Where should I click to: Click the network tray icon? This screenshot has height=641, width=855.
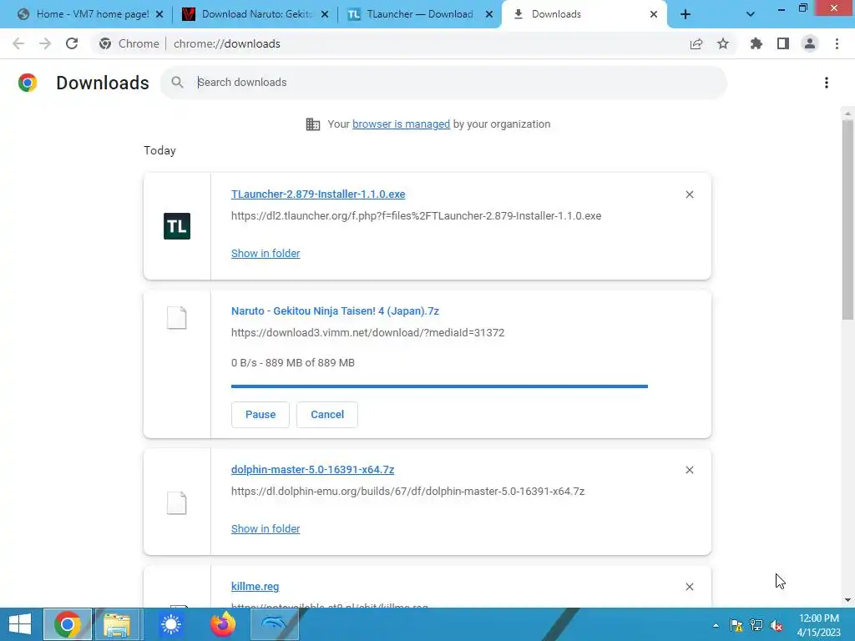tap(756, 625)
